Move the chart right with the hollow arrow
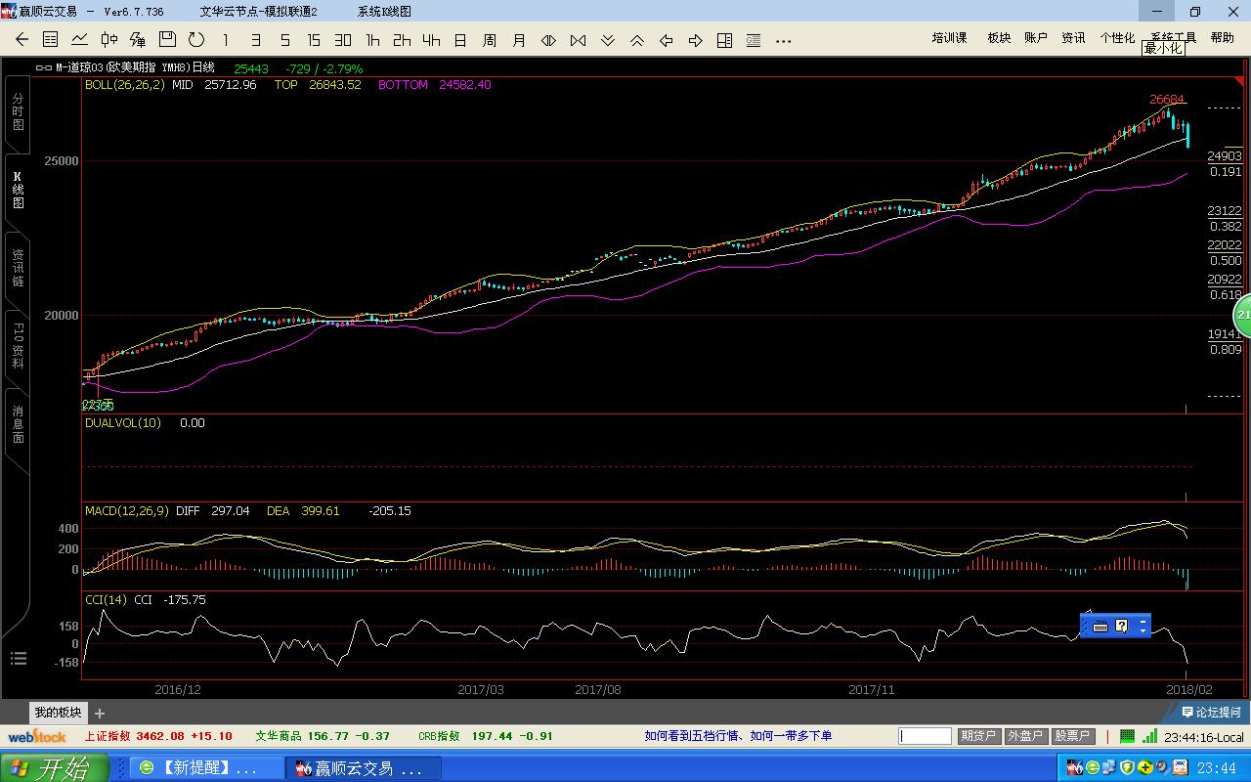This screenshot has height=782, width=1251. 695,40
